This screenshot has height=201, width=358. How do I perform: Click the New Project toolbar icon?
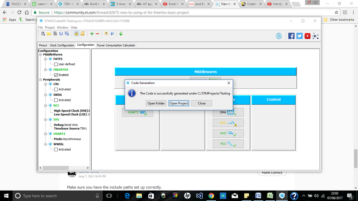point(43,34)
